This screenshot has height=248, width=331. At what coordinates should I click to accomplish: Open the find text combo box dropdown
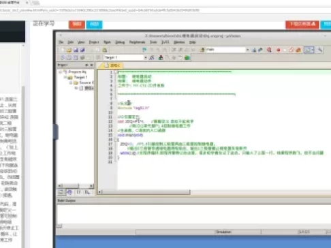click(247, 50)
